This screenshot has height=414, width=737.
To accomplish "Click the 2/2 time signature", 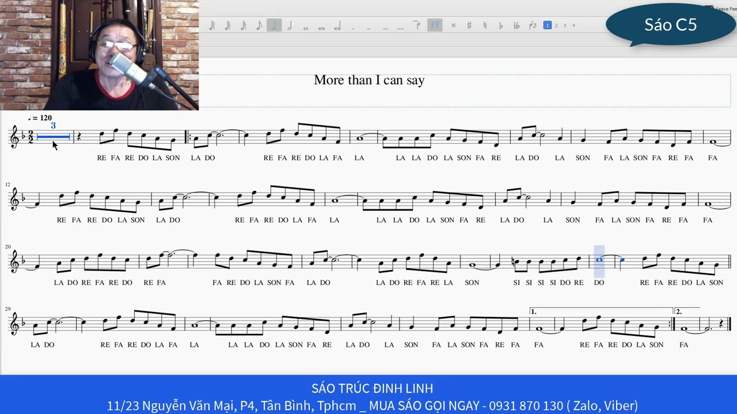I will 31,137.
